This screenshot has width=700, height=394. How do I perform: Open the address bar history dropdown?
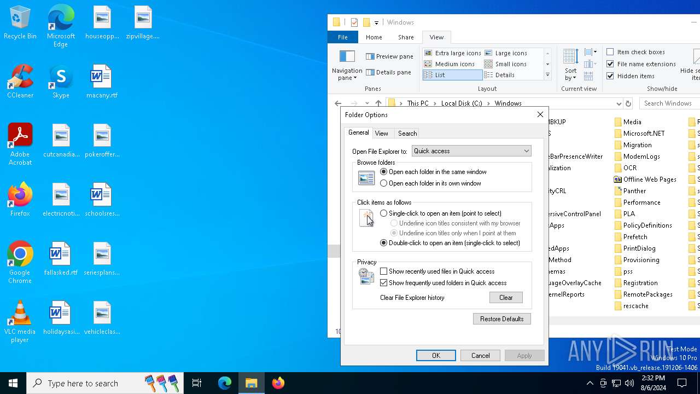pos(619,103)
